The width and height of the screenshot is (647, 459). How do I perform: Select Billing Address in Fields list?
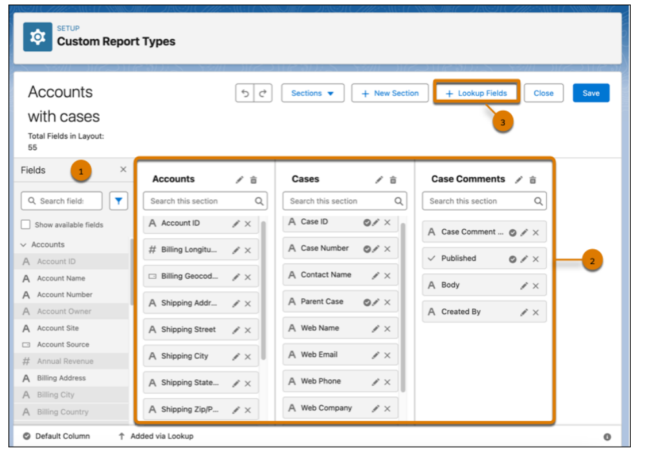point(61,378)
